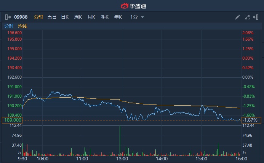Click the 189.000 current price label

pyautogui.click(x=12, y=120)
